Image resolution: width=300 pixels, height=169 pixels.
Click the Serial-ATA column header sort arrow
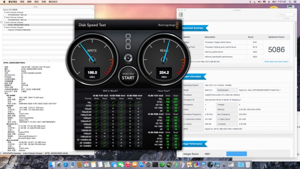[x=93, y=10]
